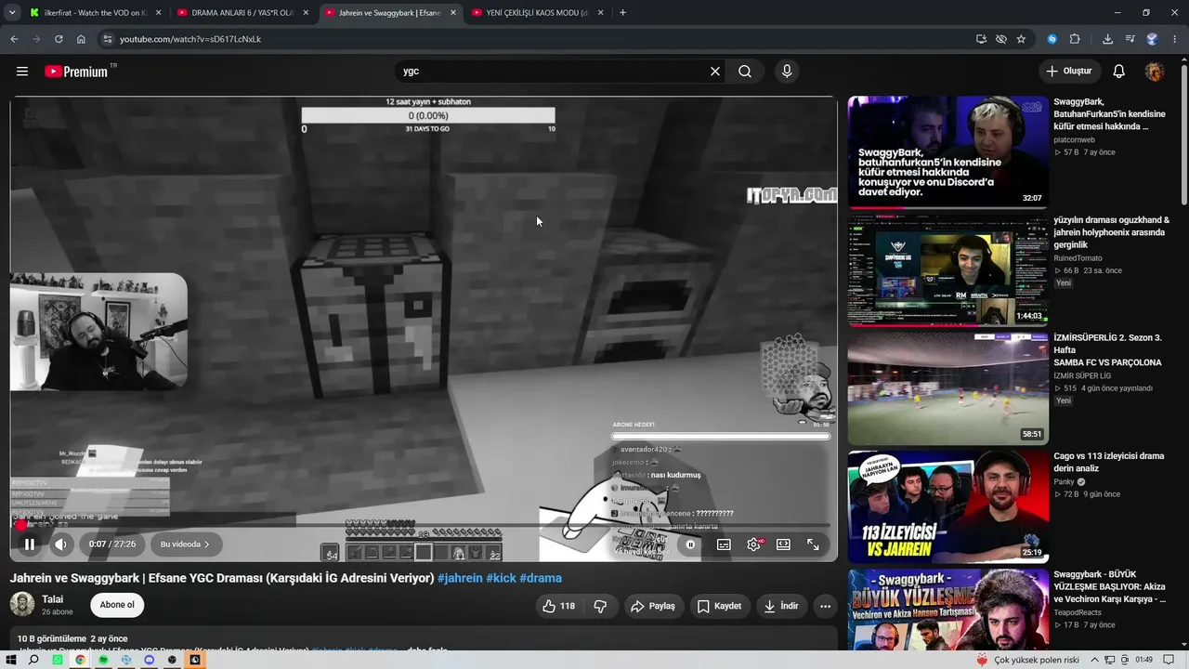Open the media control button in toolbar
This screenshot has height=669, width=1189.
click(x=1130, y=39)
